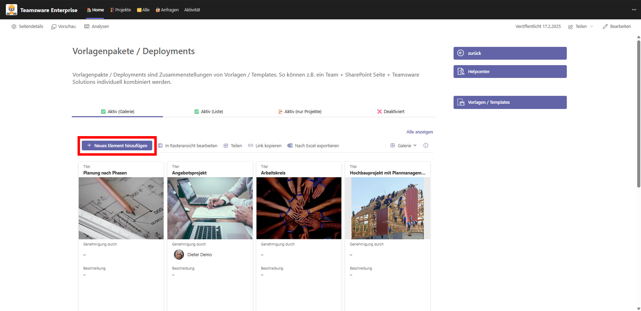Open the Hochbauprojekt construction thumbnail
641x311 pixels.
(387, 208)
